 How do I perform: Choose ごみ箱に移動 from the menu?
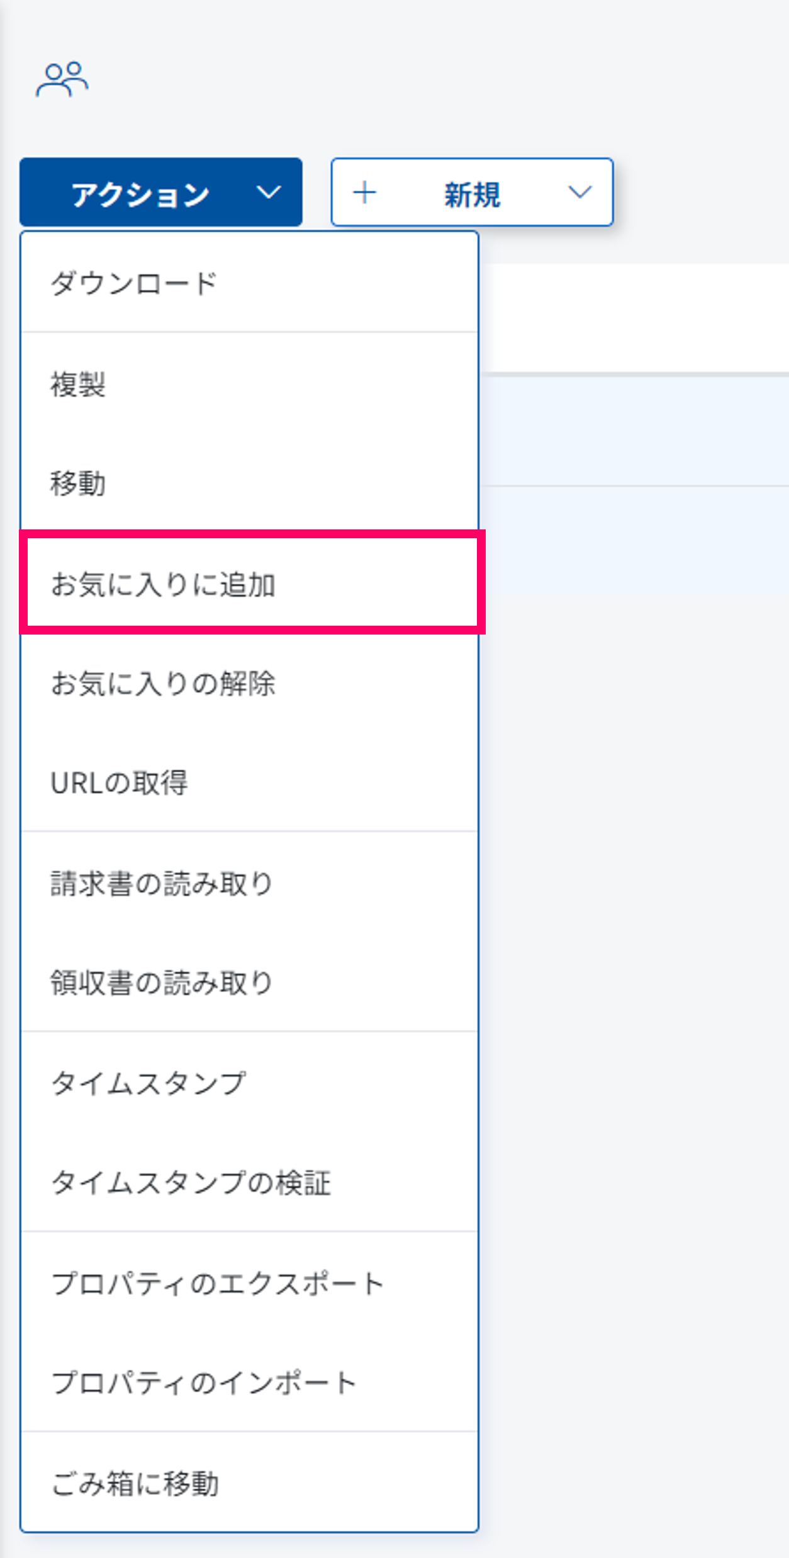click(x=135, y=1483)
